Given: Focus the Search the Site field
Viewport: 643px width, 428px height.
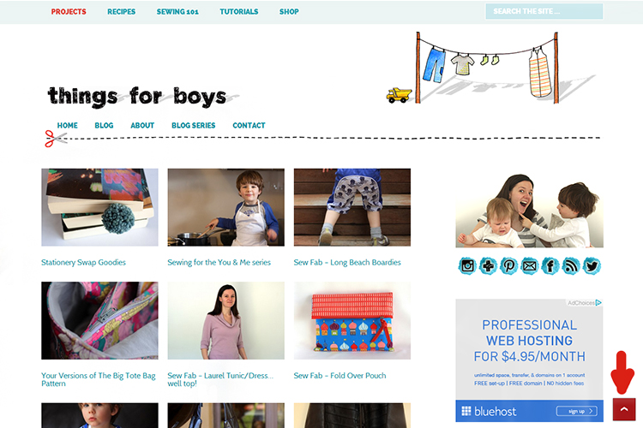Looking at the screenshot, I should point(544,11).
